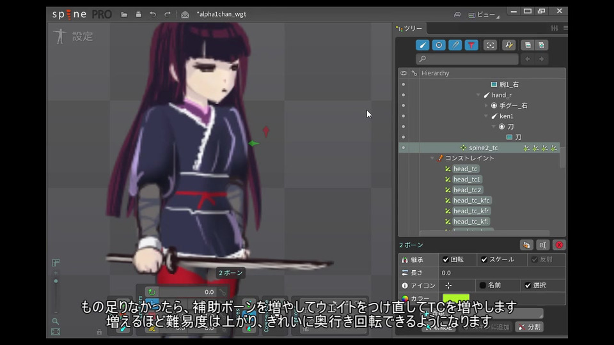Expand all tree nodes icon
Viewport: 614px width, 345px height.
[x=542, y=45]
